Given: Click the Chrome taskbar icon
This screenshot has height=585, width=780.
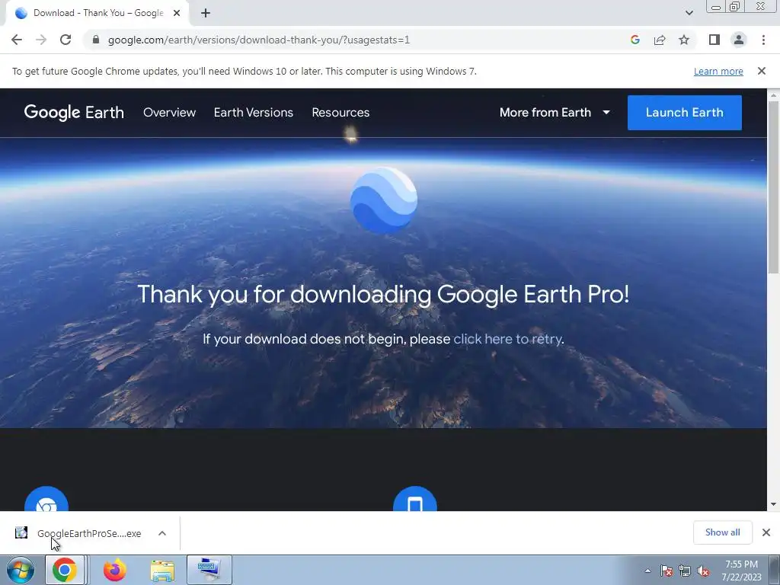Looking at the screenshot, I should pyautogui.click(x=65, y=570).
